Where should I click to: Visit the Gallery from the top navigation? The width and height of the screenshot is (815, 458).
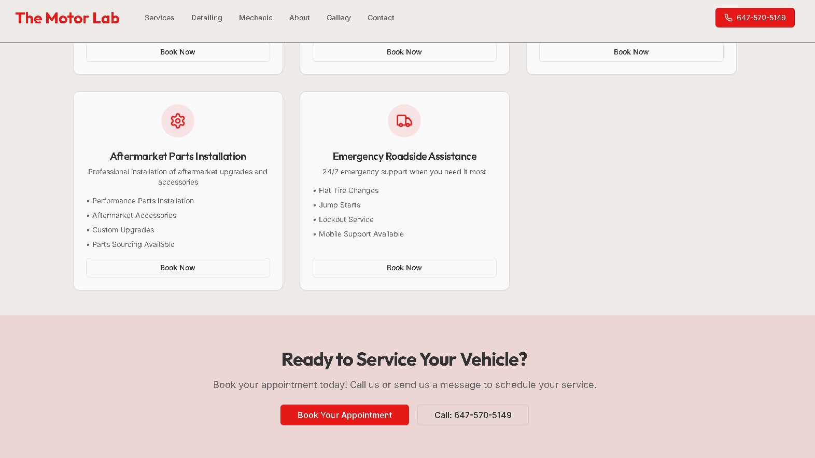339,18
